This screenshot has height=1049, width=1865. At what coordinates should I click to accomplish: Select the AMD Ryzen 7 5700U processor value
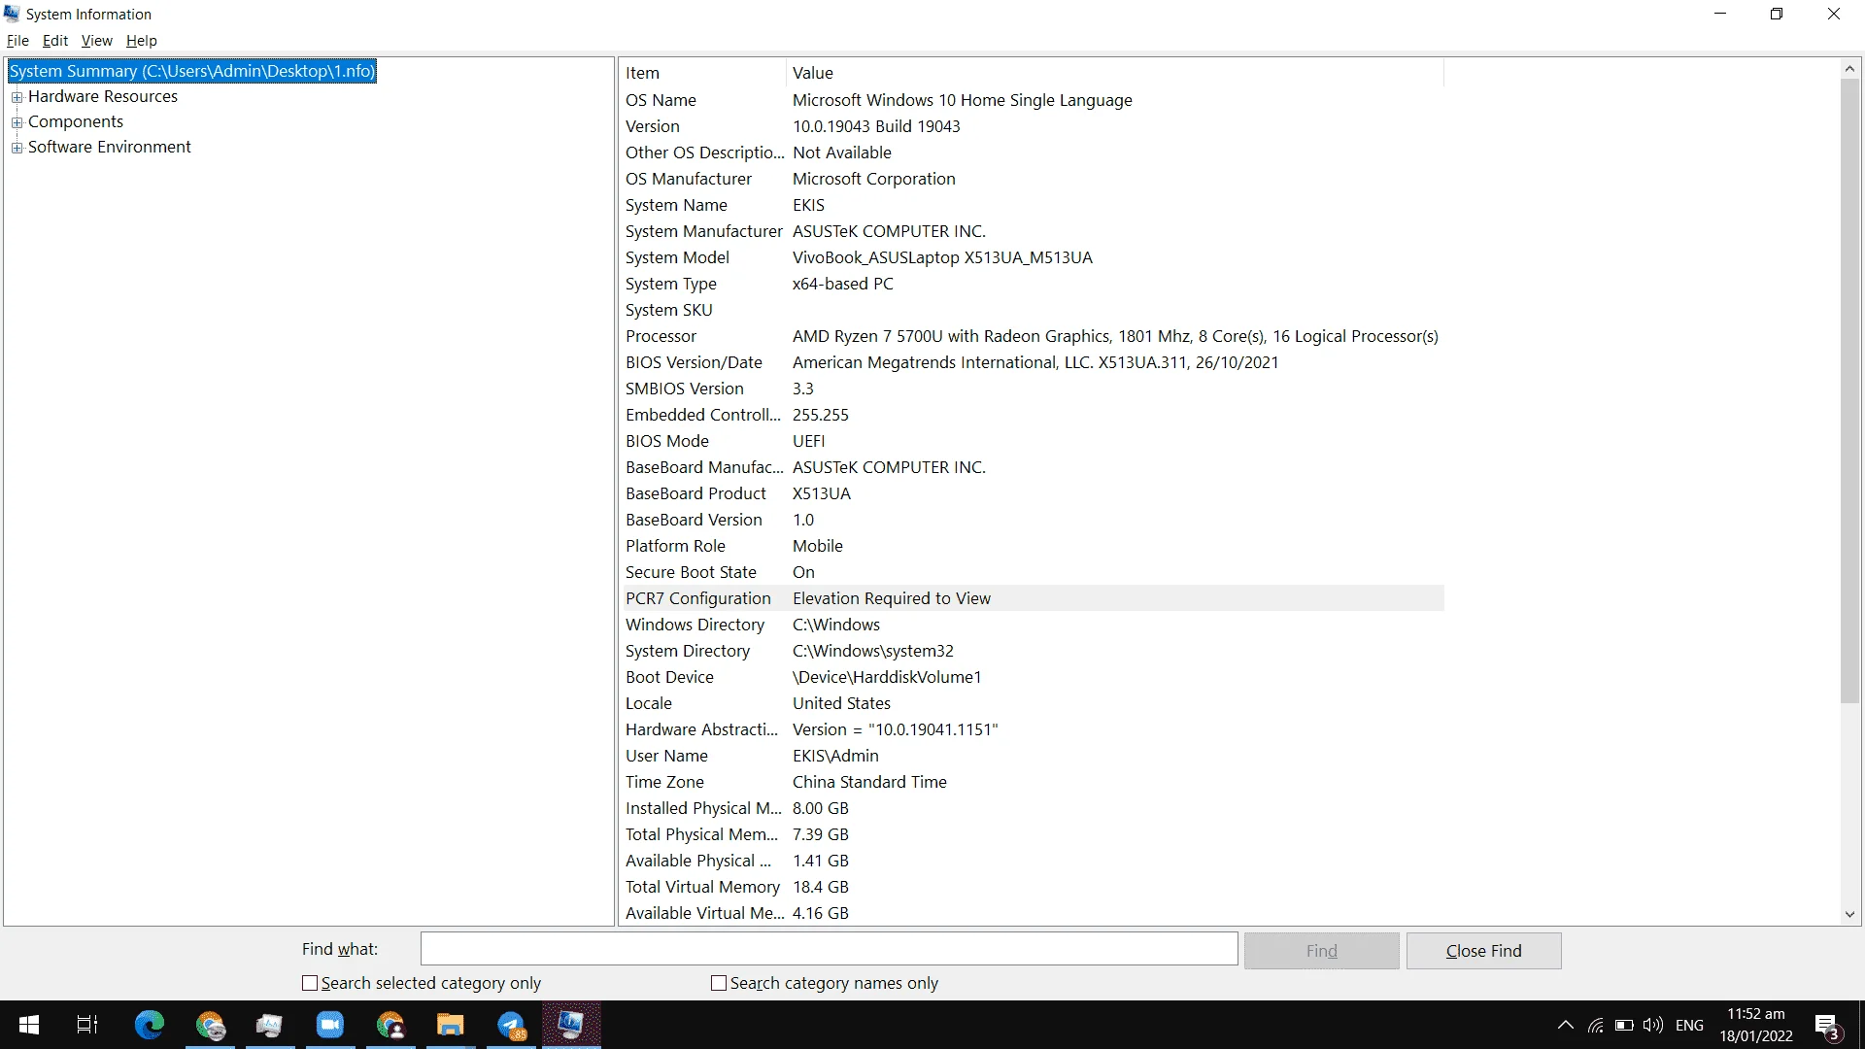click(1115, 336)
